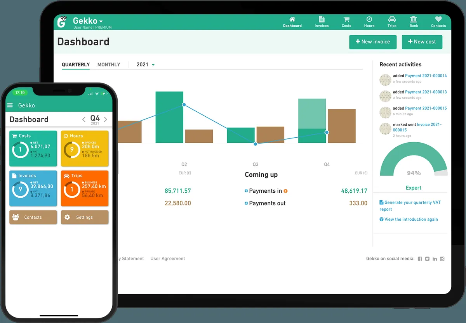Switch to the QUARTERLY tab

(76, 65)
